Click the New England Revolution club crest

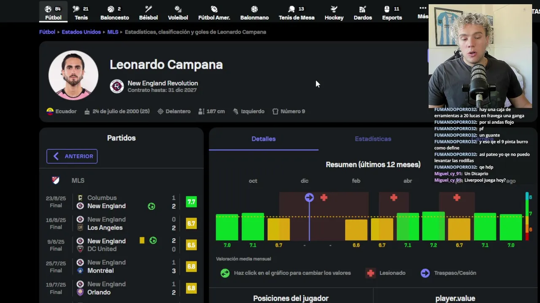tap(117, 86)
